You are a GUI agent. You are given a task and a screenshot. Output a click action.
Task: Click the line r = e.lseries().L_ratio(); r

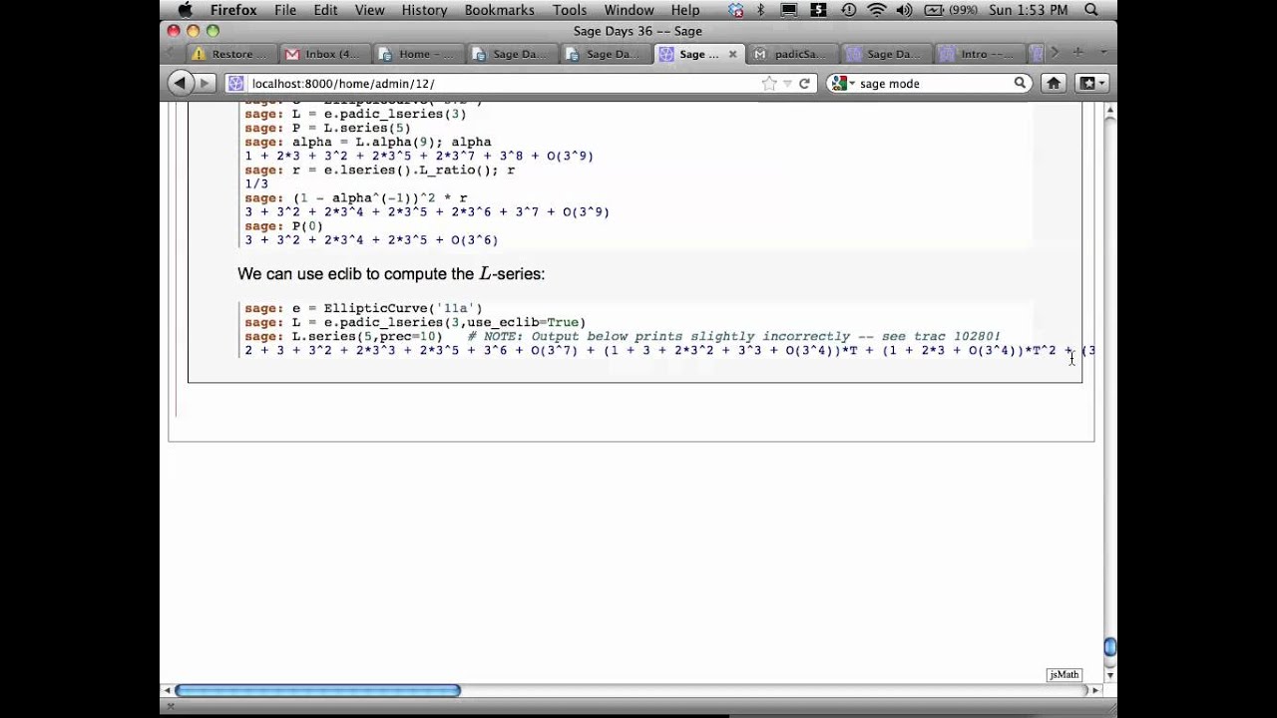(x=379, y=170)
